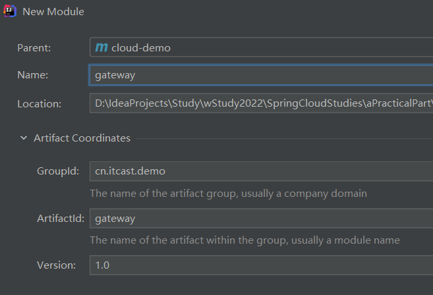
Task: Open the Parent combo box showing cloud-demo
Action: [261, 47]
